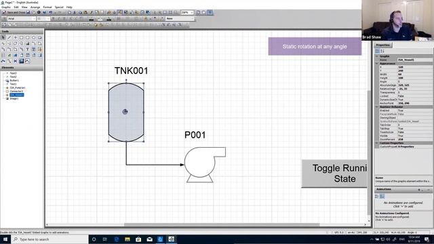Select the Rectangle tool

[22, 37]
